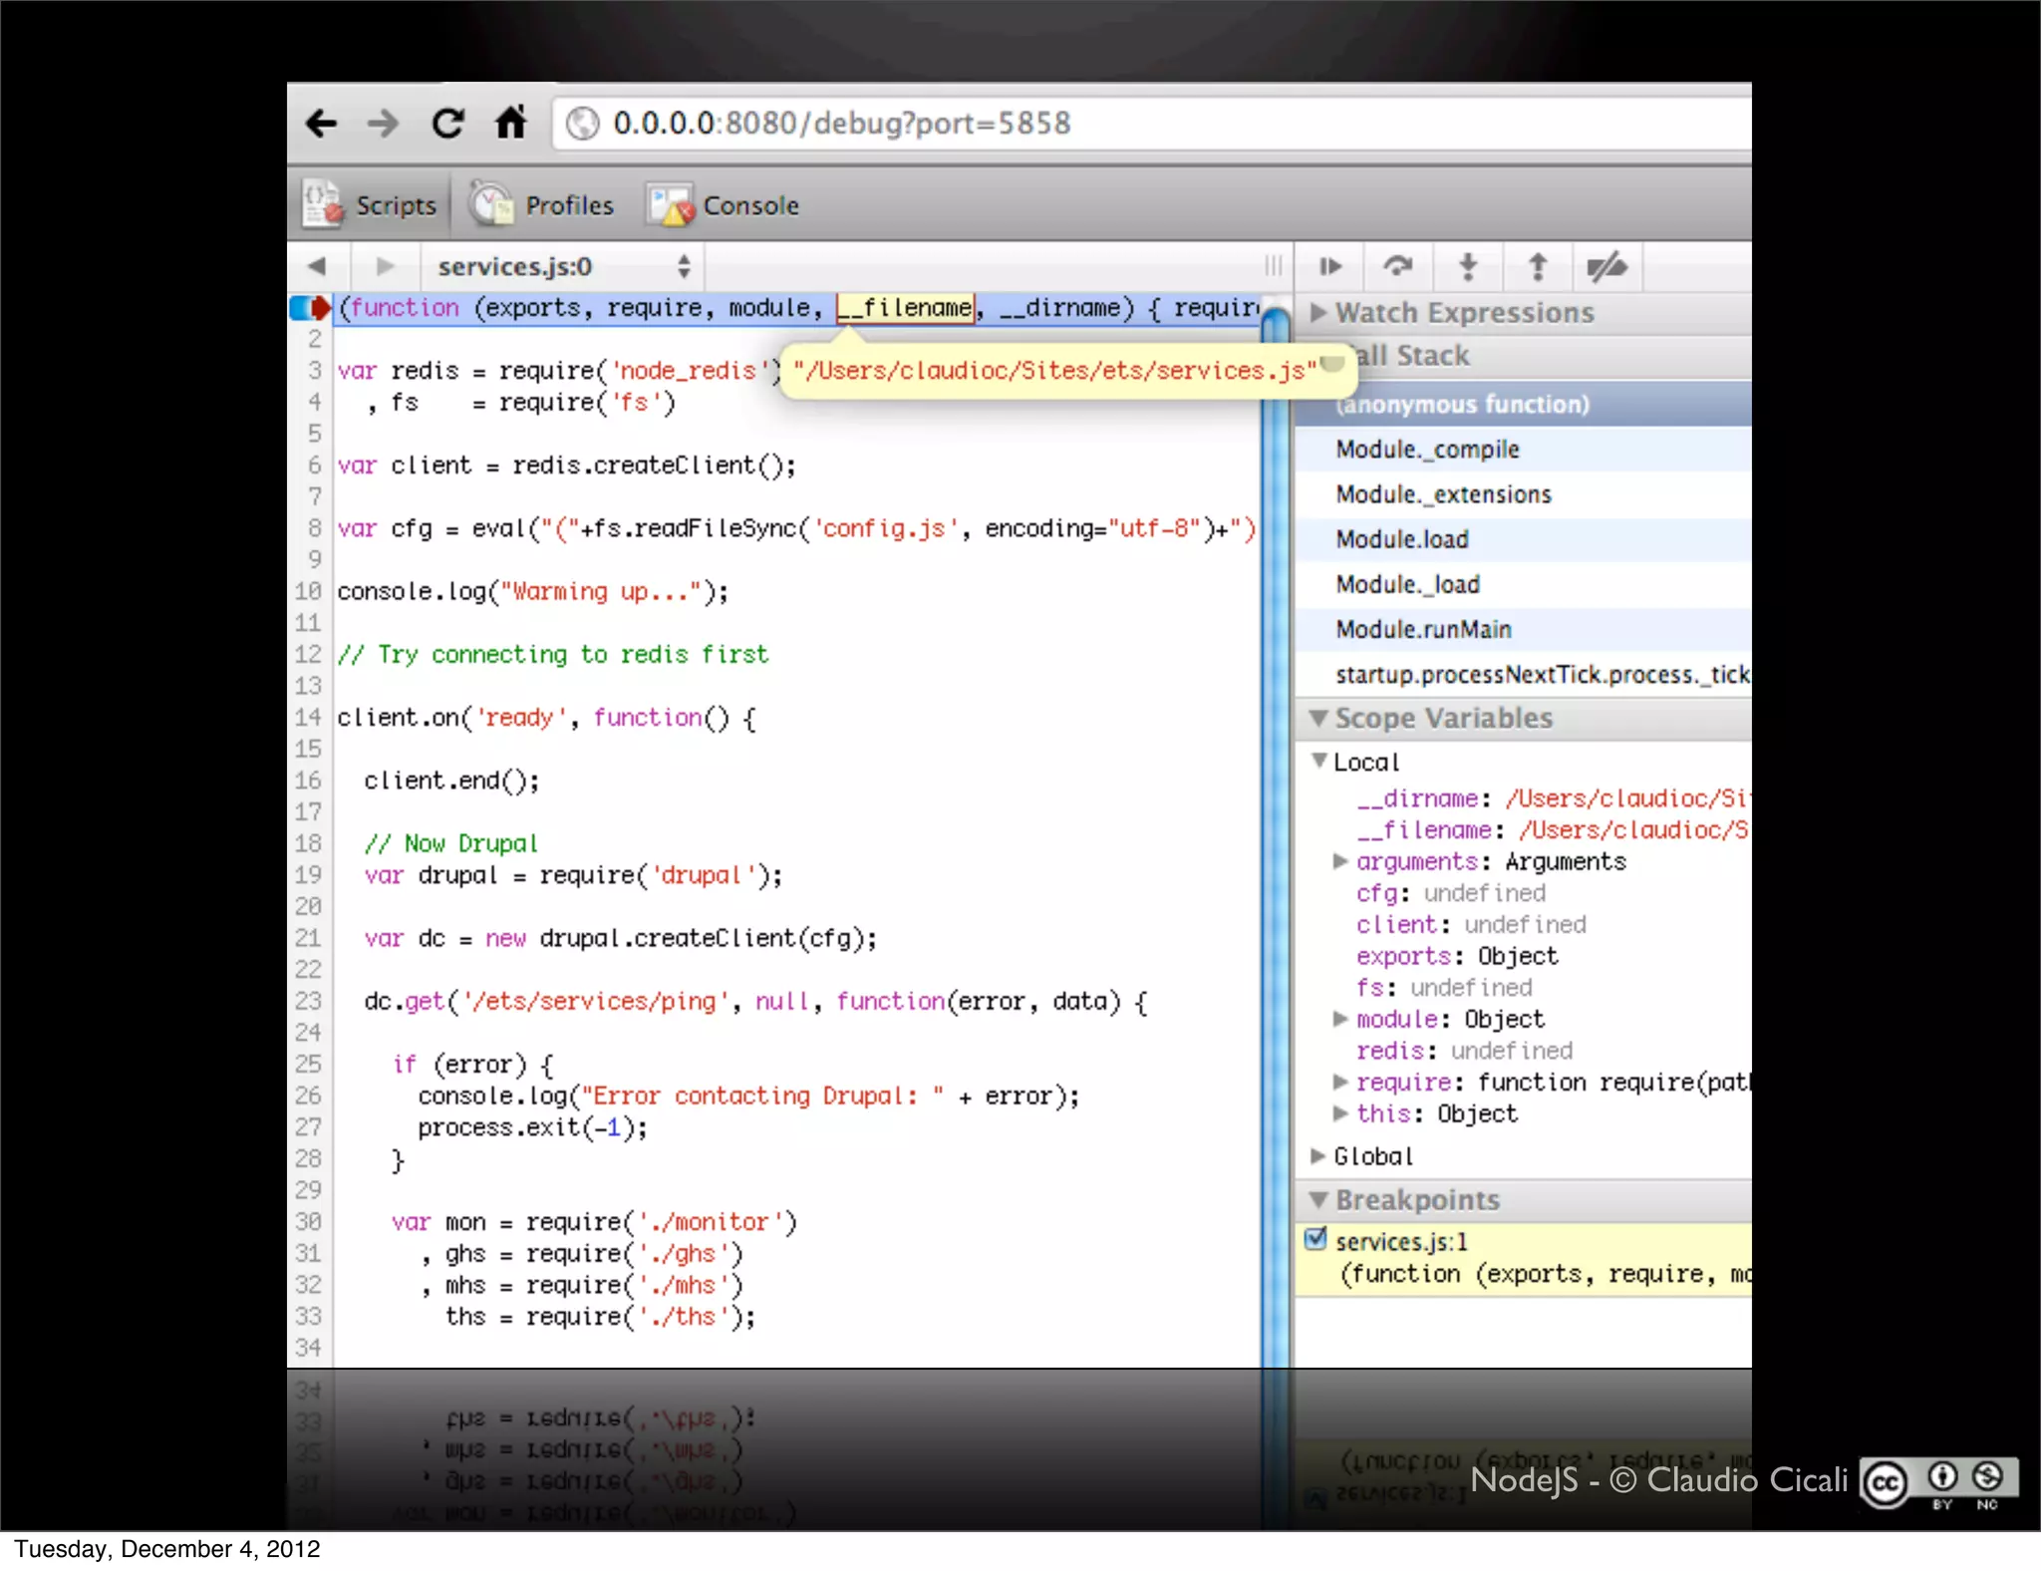This screenshot has width=2041, height=1571.
Task: Click the breakpoint marker on line 1
Action: click(x=310, y=308)
